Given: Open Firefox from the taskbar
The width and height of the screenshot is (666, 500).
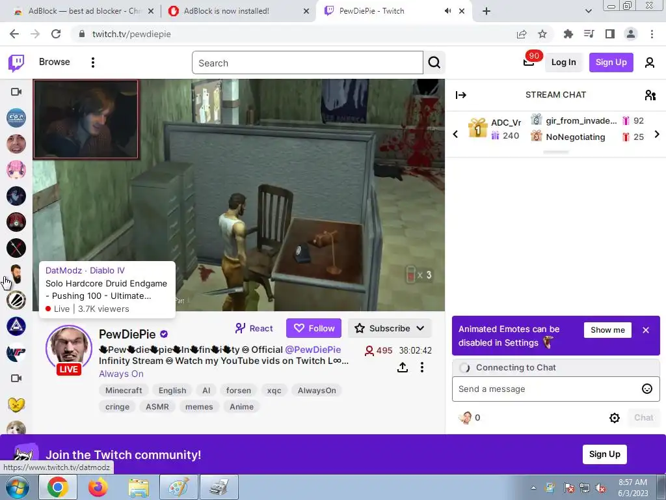Looking at the screenshot, I should pos(98,487).
